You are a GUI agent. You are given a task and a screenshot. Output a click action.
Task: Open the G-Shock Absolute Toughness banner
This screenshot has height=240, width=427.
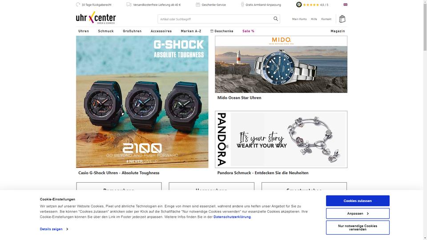click(x=142, y=102)
